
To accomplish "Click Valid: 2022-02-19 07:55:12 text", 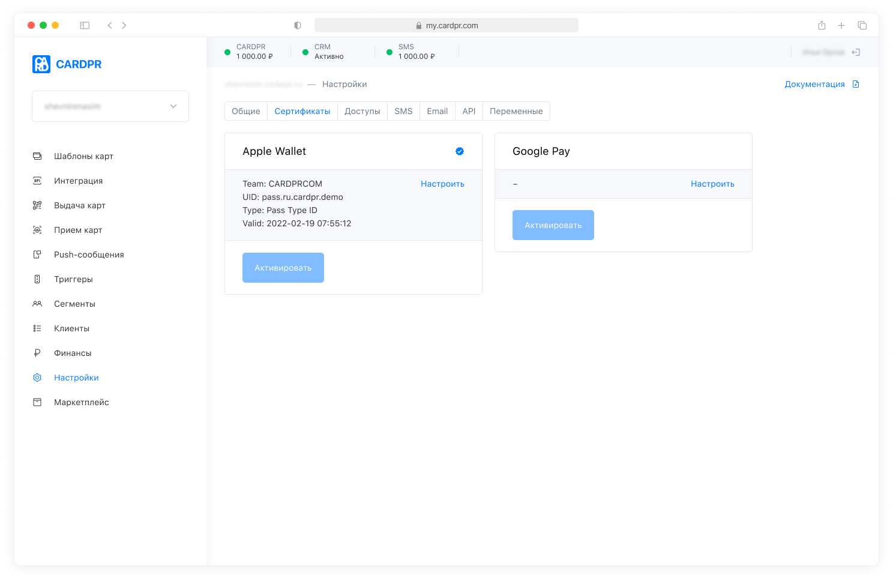I will point(297,223).
